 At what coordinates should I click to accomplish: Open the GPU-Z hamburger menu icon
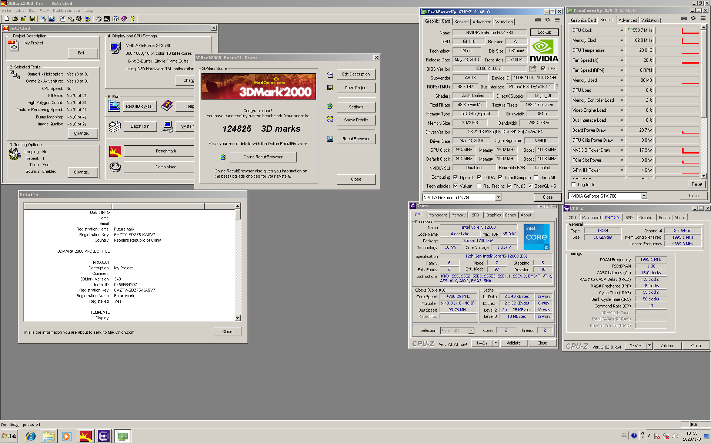coord(557,20)
